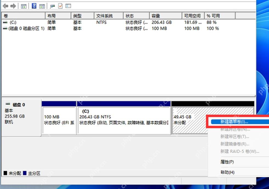Click the drive icon beside (C:) in volume list
The image size is (269, 189).
[5, 22]
